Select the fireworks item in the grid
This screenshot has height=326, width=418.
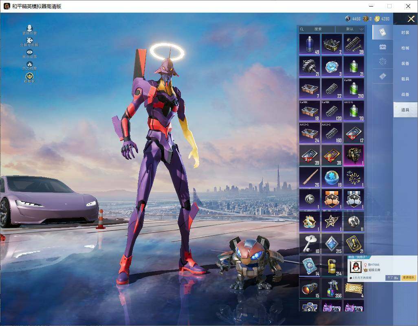354,177
